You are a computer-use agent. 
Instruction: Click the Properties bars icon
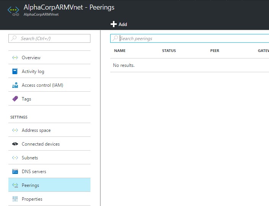coord(15,199)
